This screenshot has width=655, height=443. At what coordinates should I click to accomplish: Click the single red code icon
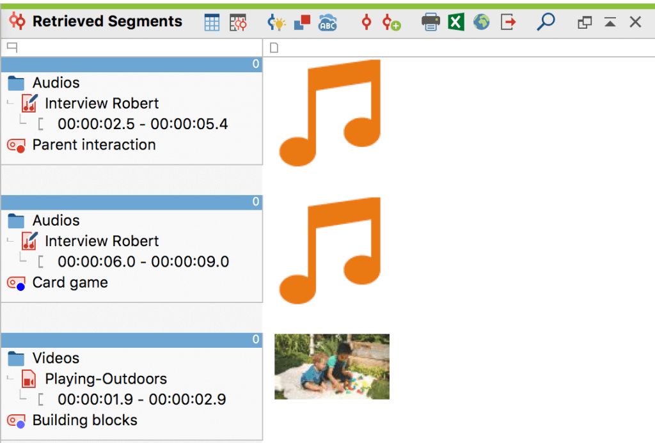coord(366,22)
